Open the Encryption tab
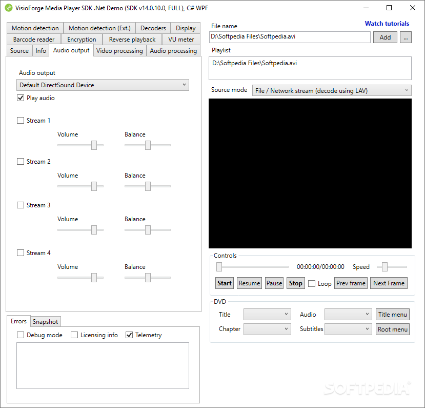The height and width of the screenshot is (408, 425). click(82, 40)
